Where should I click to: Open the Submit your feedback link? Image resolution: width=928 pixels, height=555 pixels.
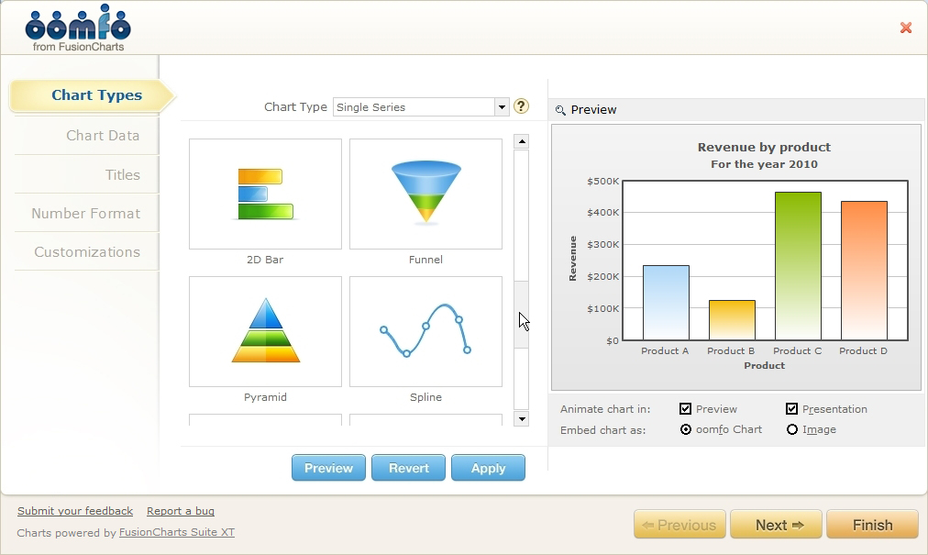(x=74, y=511)
